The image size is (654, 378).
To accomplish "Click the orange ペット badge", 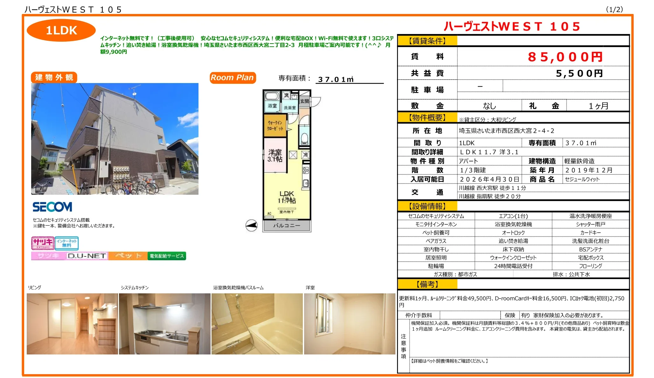I will (128, 256).
